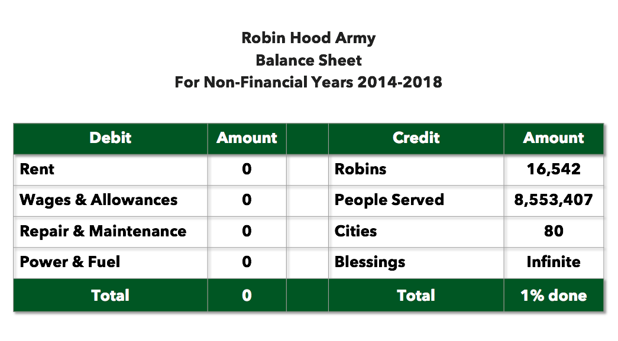Click the "For Non-Financial Years 2014-2018" heading

click(308, 82)
